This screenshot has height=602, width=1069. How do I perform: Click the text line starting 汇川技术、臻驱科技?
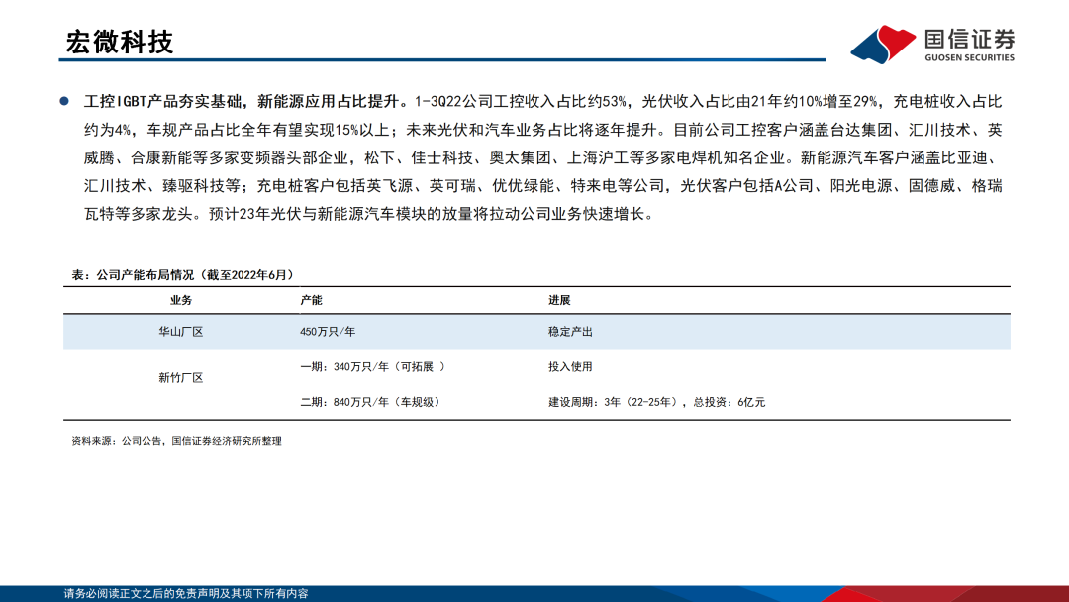(x=543, y=186)
